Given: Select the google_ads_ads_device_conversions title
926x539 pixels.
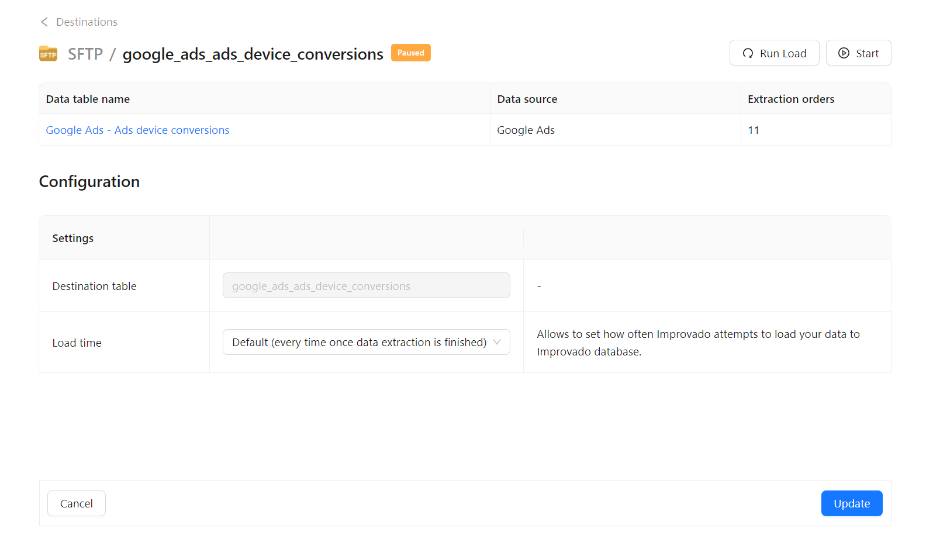Looking at the screenshot, I should pos(253,54).
